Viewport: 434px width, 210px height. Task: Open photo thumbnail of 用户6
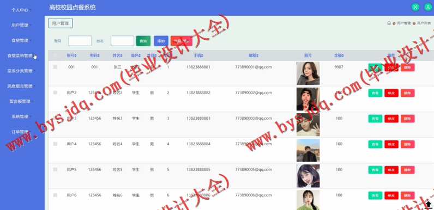click(x=308, y=200)
